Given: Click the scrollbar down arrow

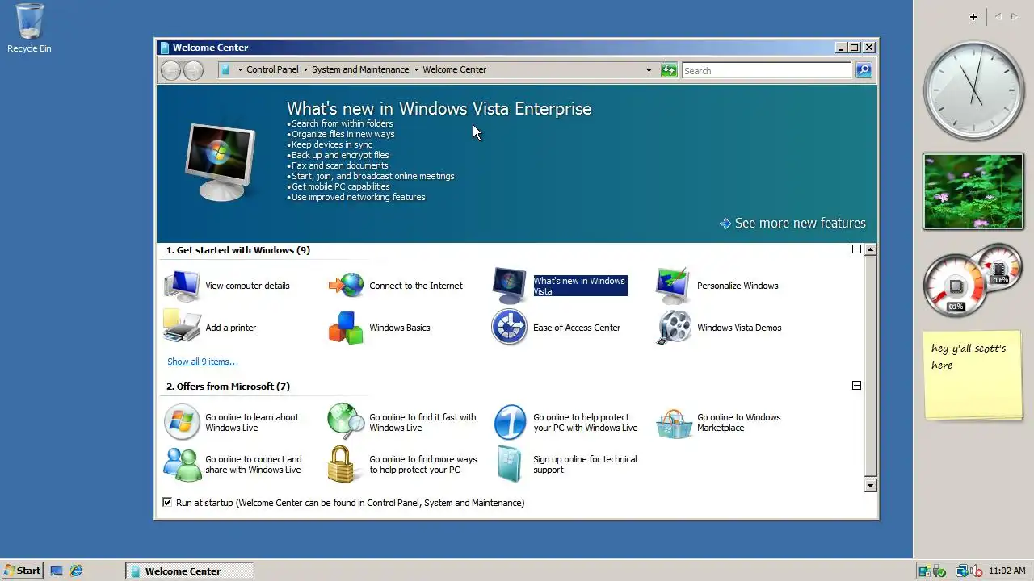Looking at the screenshot, I should tap(870, 485).
